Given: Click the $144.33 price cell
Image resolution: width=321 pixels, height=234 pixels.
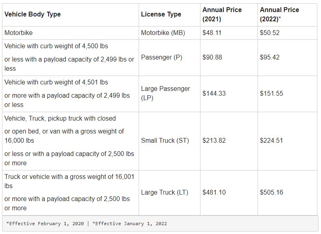Looking at the screenshot, I should pos(229,94).
